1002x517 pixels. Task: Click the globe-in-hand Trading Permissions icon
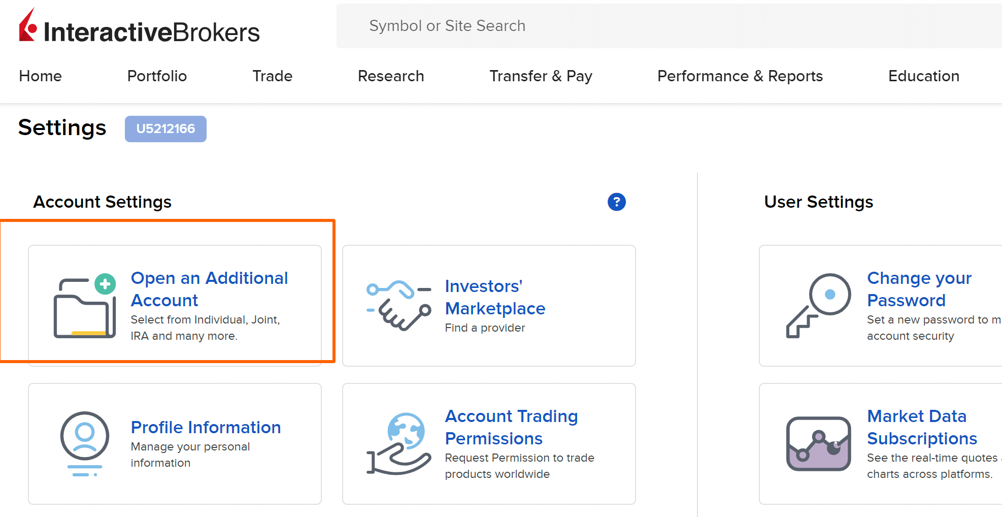tap(399, 444)
